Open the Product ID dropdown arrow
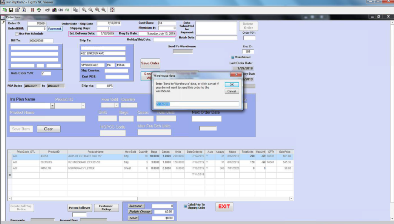Viewport: 394px width, 224px height. [x=83, y=105]
